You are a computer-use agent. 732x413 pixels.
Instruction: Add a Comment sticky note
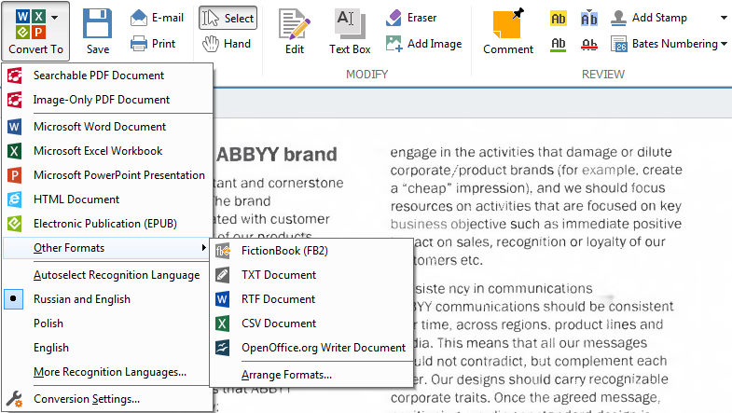click(508, 31)
